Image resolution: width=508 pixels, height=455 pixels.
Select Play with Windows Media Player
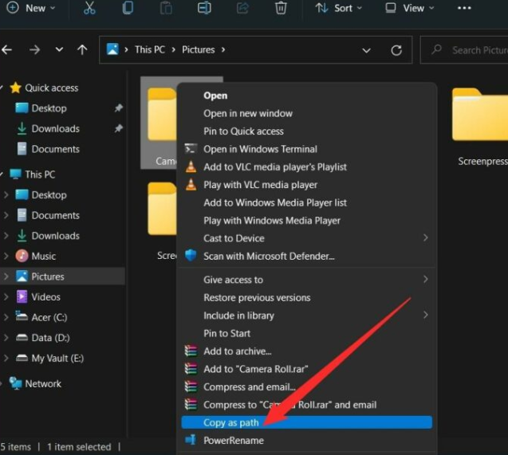306,221
